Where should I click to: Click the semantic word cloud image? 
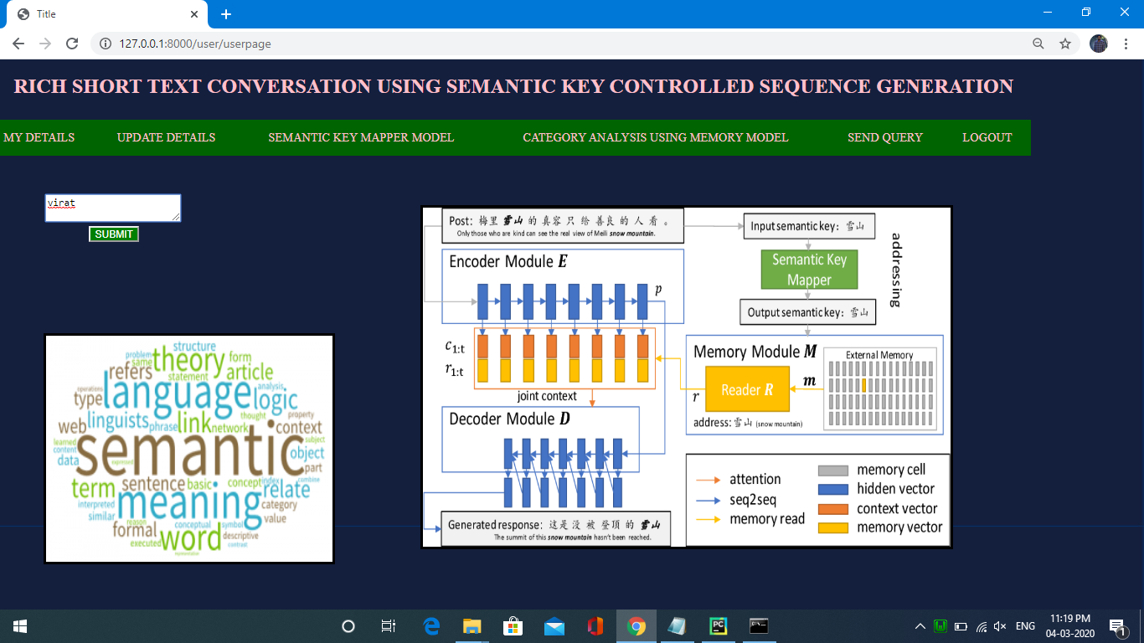coord(189,449)
